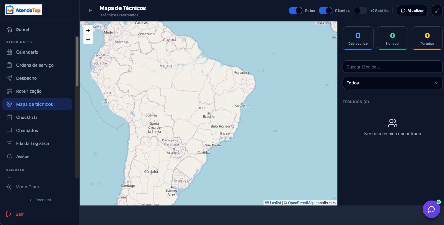Click '0 técnicos rastreados' subtitle

tap(119, 15)
